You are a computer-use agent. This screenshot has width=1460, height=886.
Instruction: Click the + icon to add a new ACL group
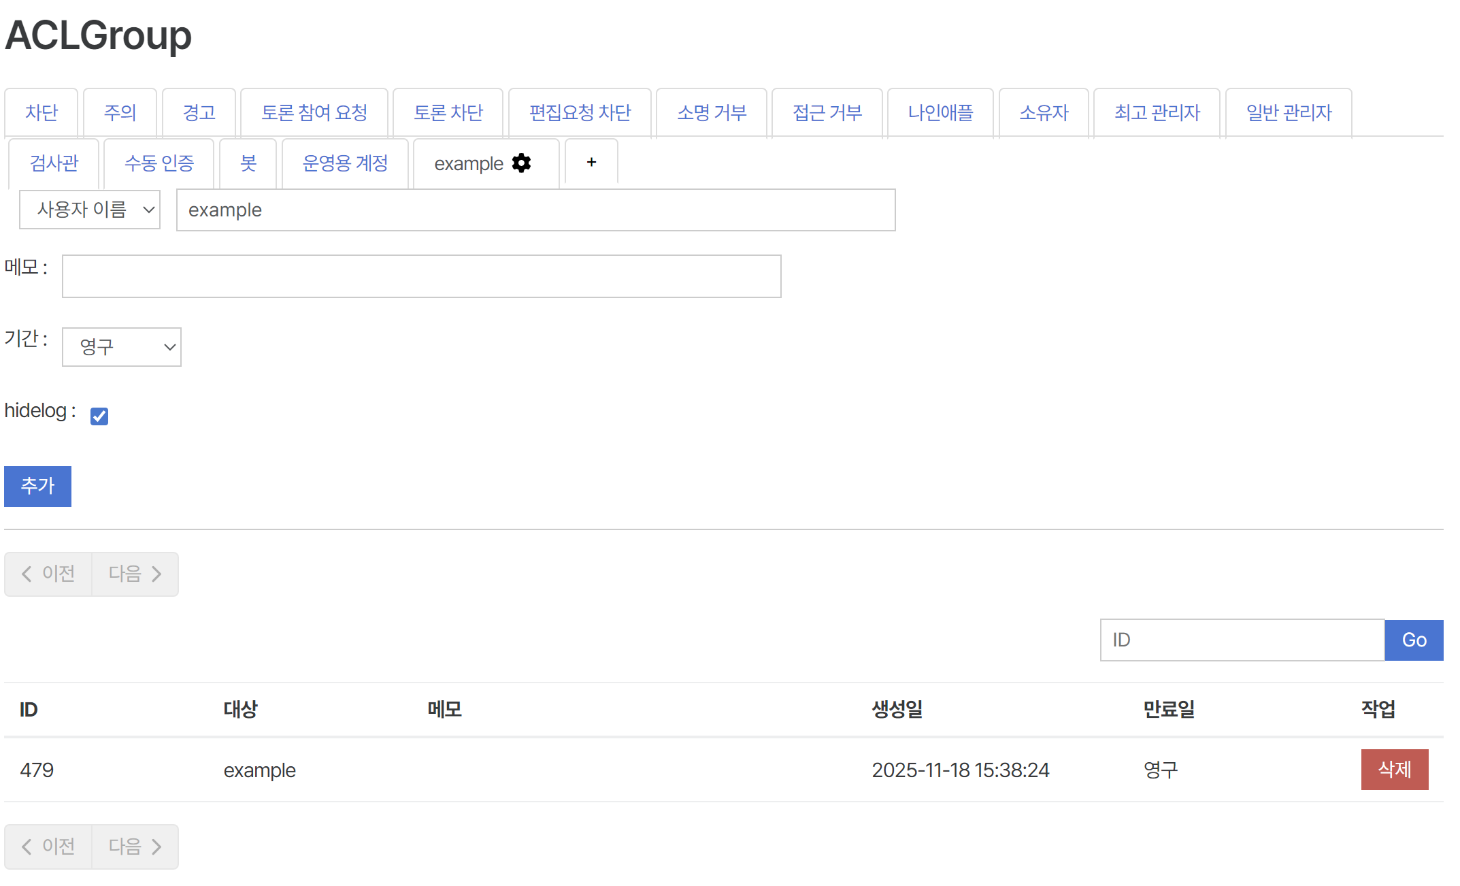click(591, 163)
